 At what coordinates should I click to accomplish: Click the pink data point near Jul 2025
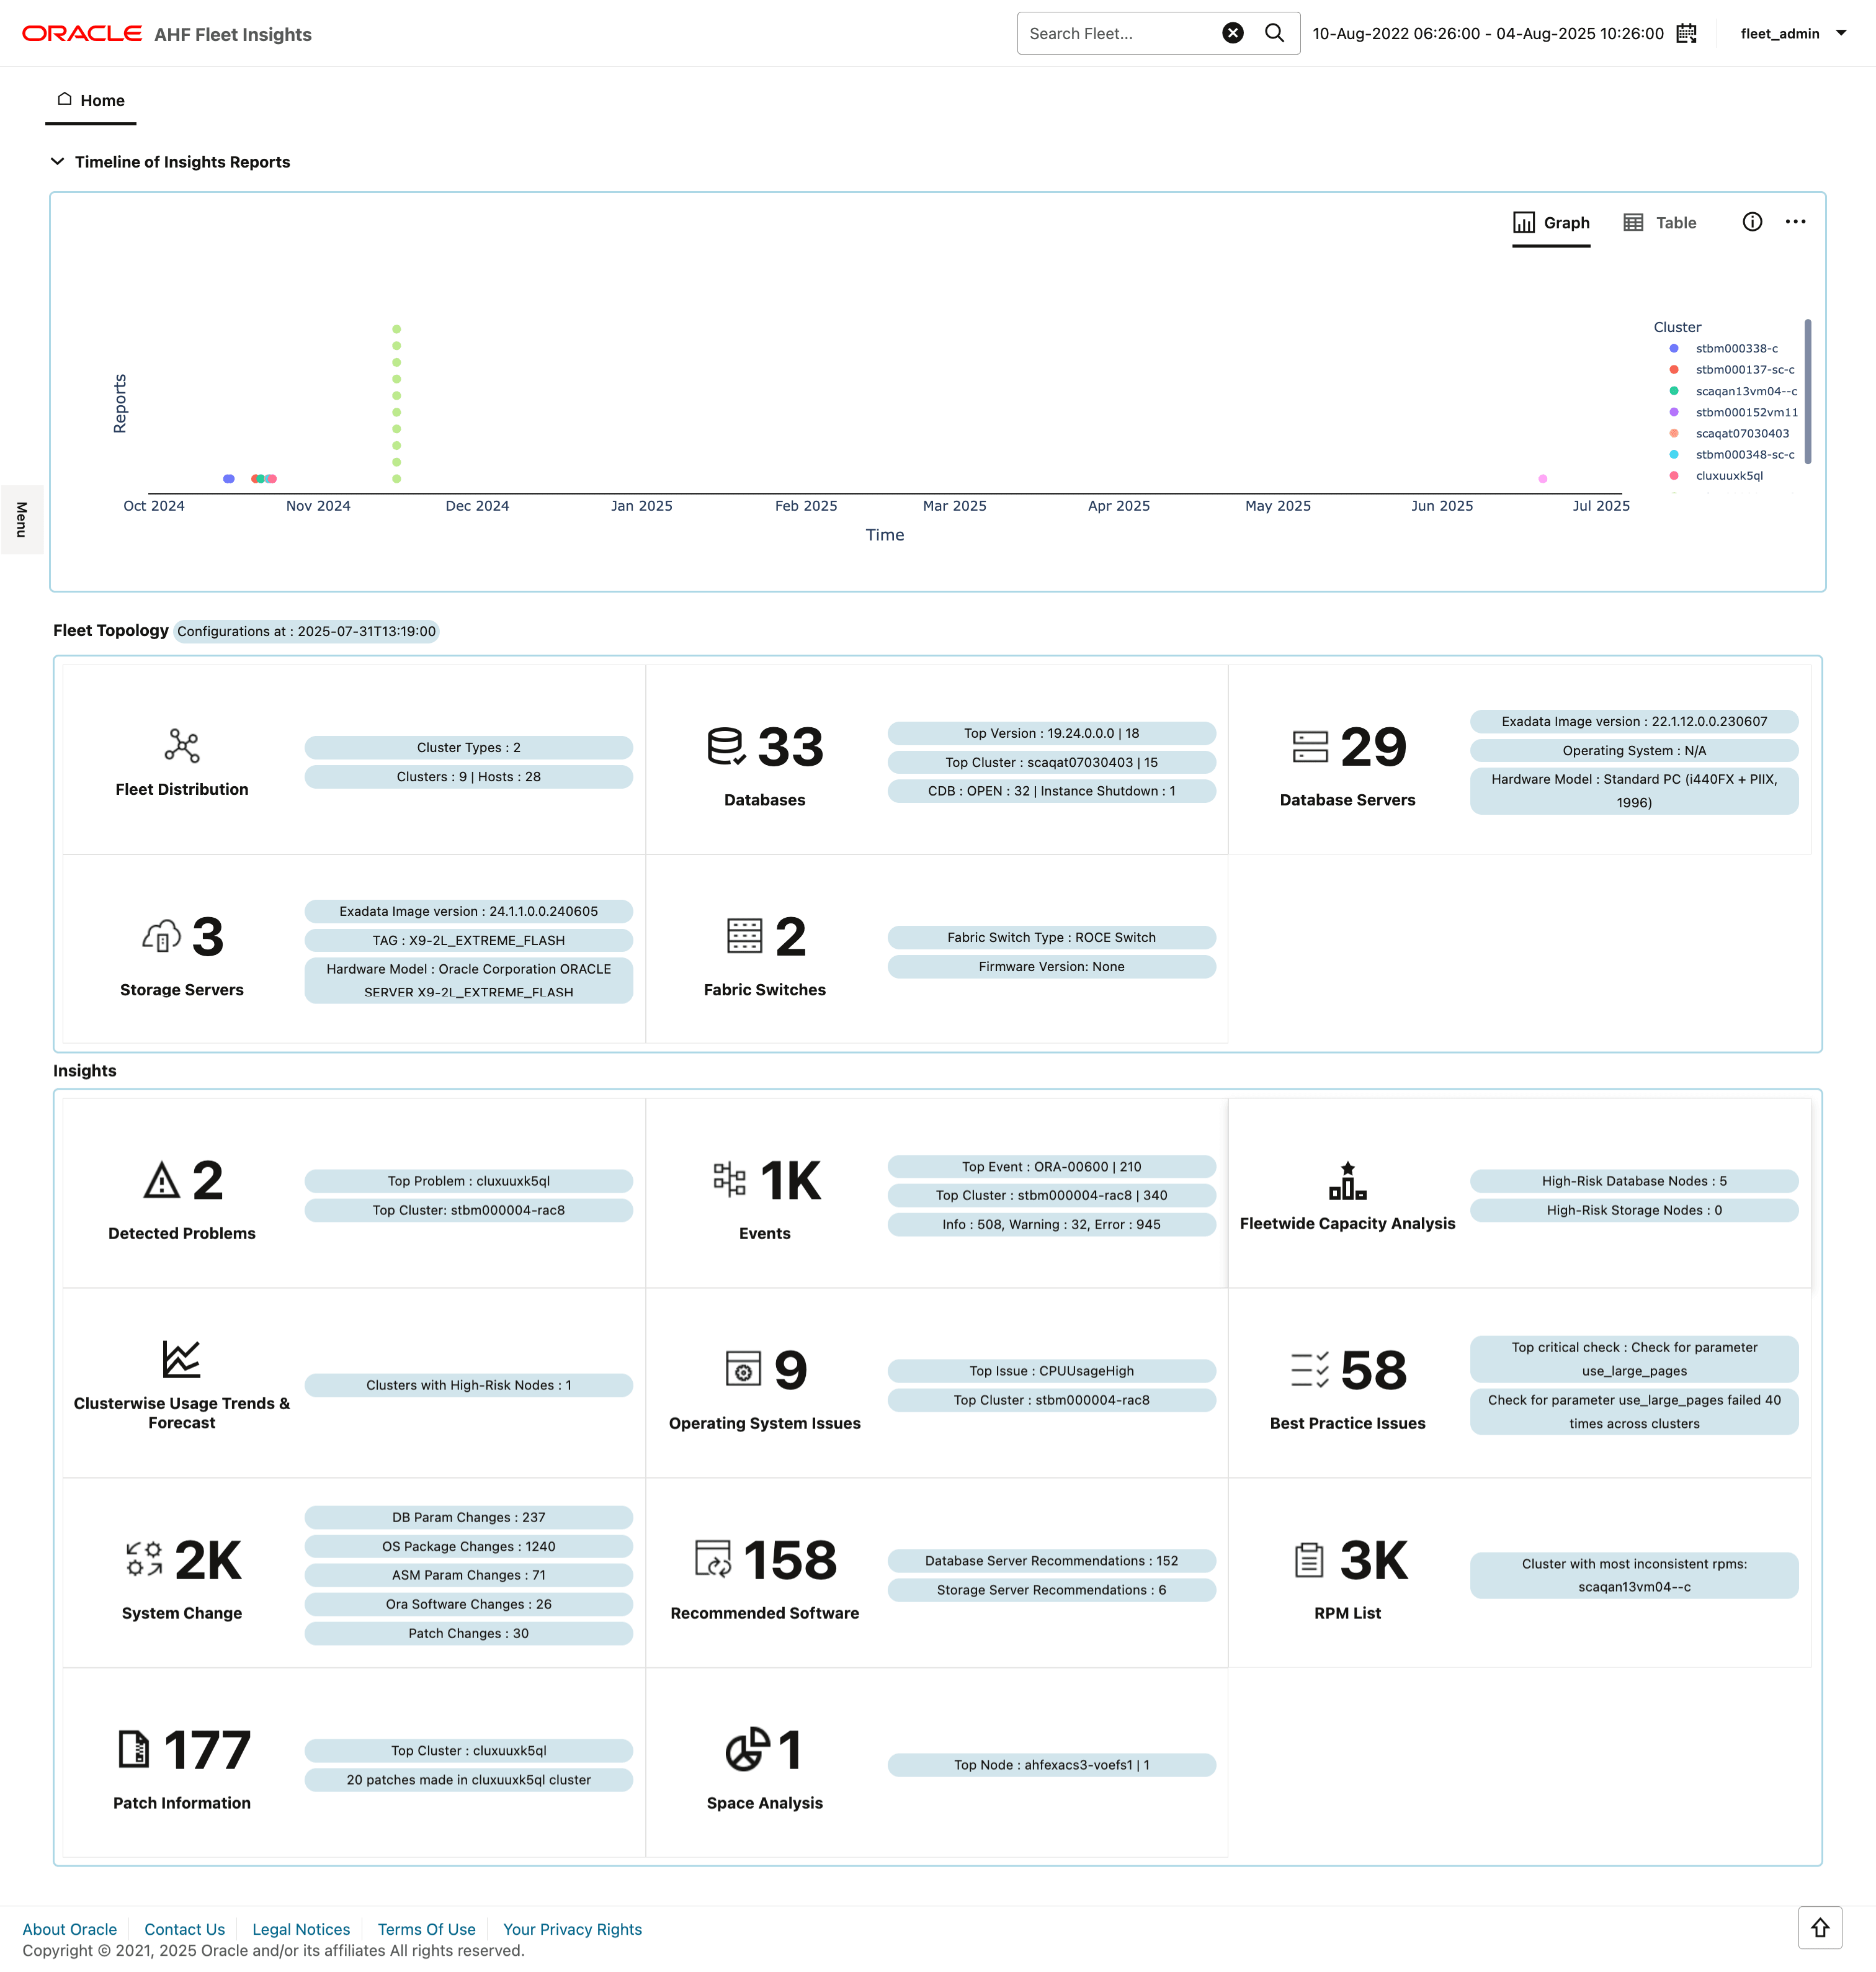tap(1543, 479)
